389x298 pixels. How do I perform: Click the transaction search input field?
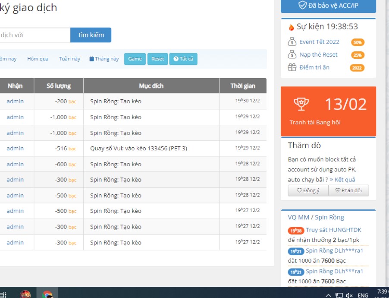point(35,35)
